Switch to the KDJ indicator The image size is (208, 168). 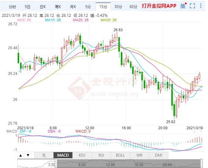[82, 155]
